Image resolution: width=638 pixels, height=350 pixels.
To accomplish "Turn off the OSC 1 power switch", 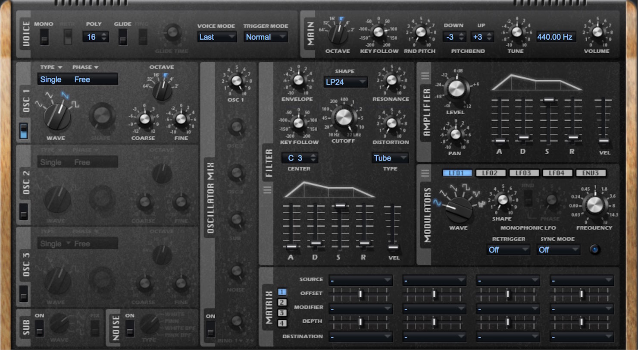I will pyautogui.click(x=24, y=131).
